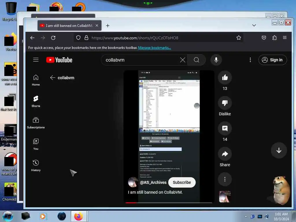Share this short

225,154
